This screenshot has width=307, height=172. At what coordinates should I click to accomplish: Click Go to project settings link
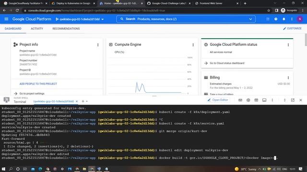click(32, 94)
